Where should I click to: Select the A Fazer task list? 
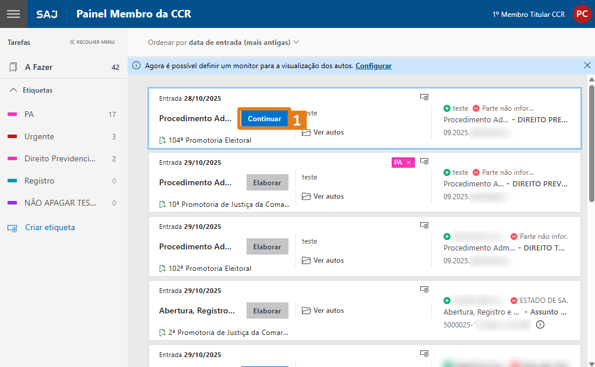[x=38, y=67]
